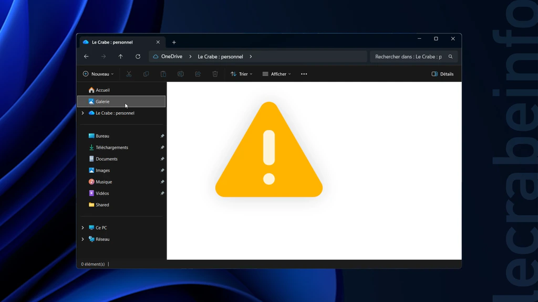Screen dimensions: 538x302
Task: Click the Share icon in toolbar
Action: pos(198,74)
